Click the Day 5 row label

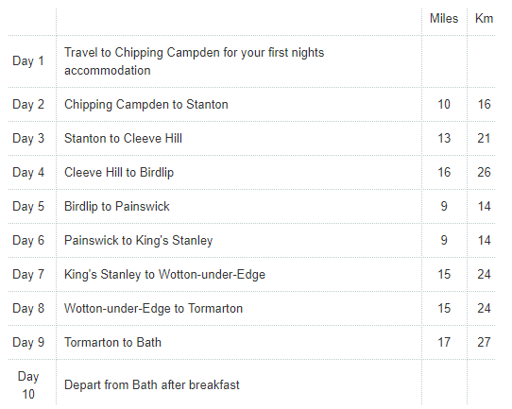click(x=28, y=206)
